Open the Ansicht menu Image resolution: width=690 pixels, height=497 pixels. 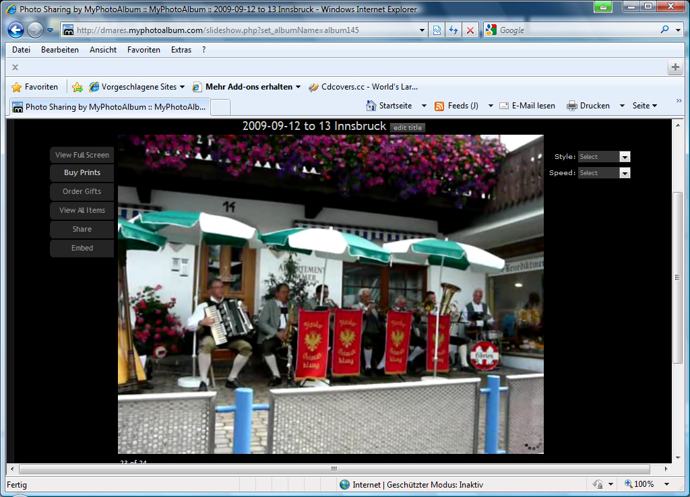click(103, 50)
